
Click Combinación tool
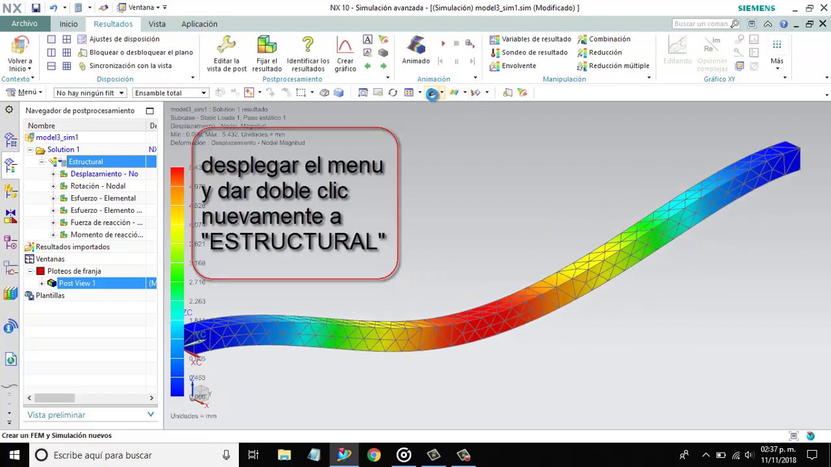point(604,39)
